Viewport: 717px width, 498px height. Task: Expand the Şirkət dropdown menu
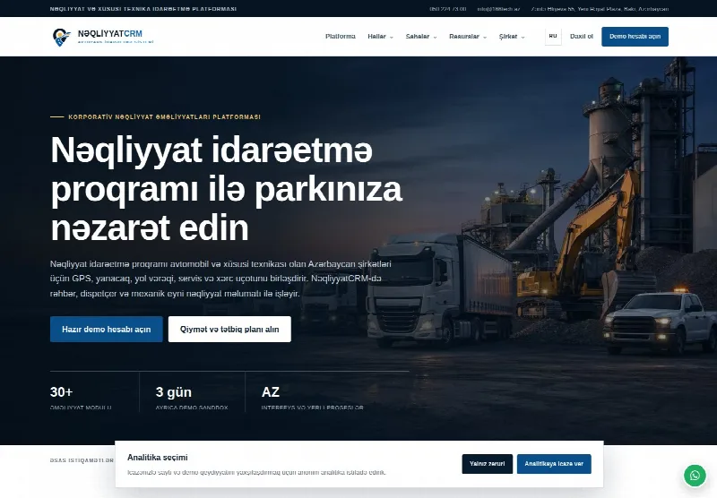511,37
